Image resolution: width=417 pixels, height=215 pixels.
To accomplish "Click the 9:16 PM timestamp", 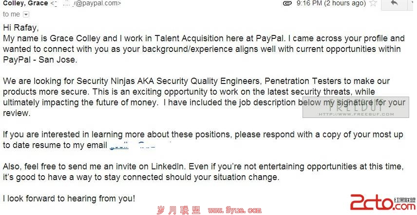I will click(x=331, y=3).
